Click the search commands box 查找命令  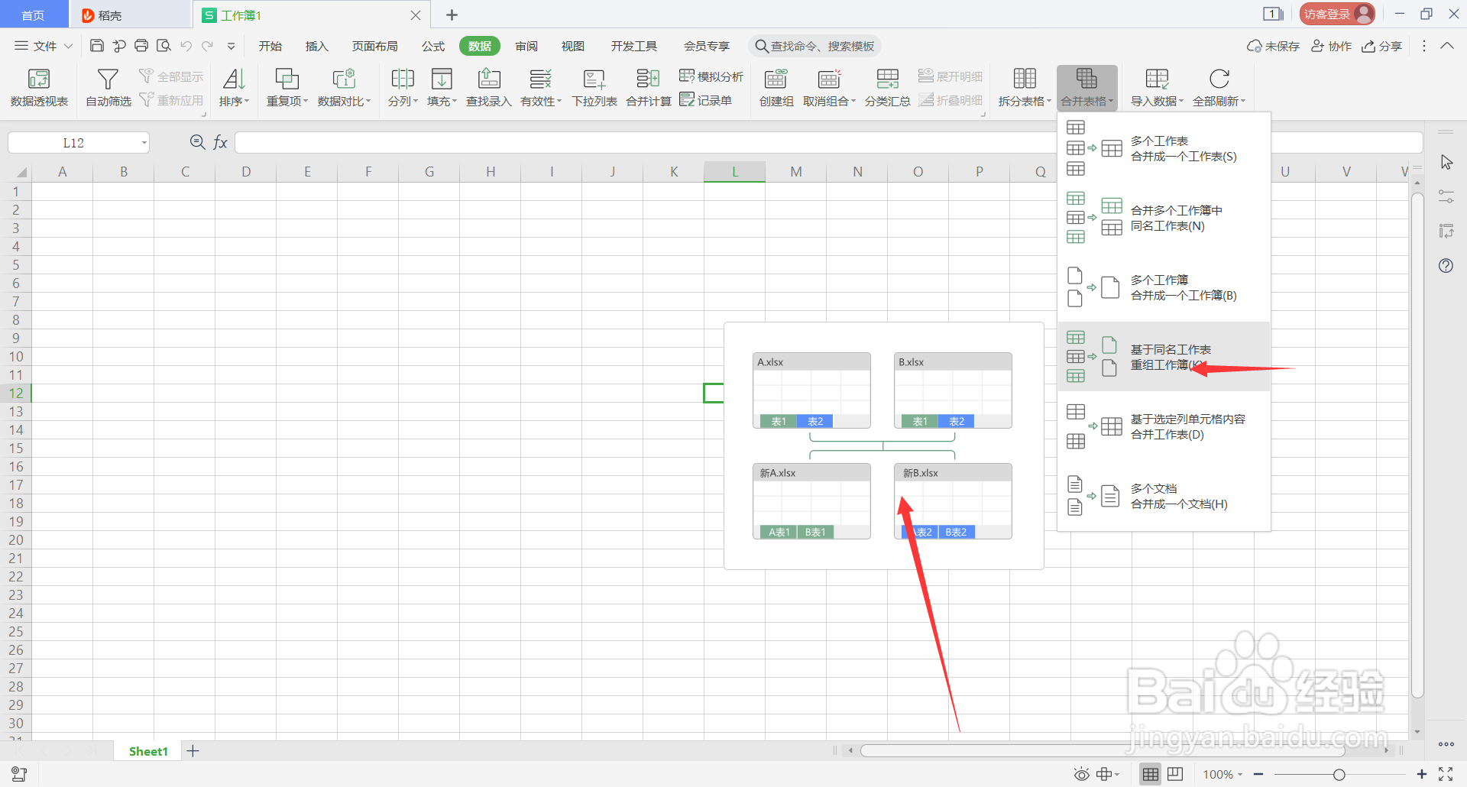click(814, 46)
